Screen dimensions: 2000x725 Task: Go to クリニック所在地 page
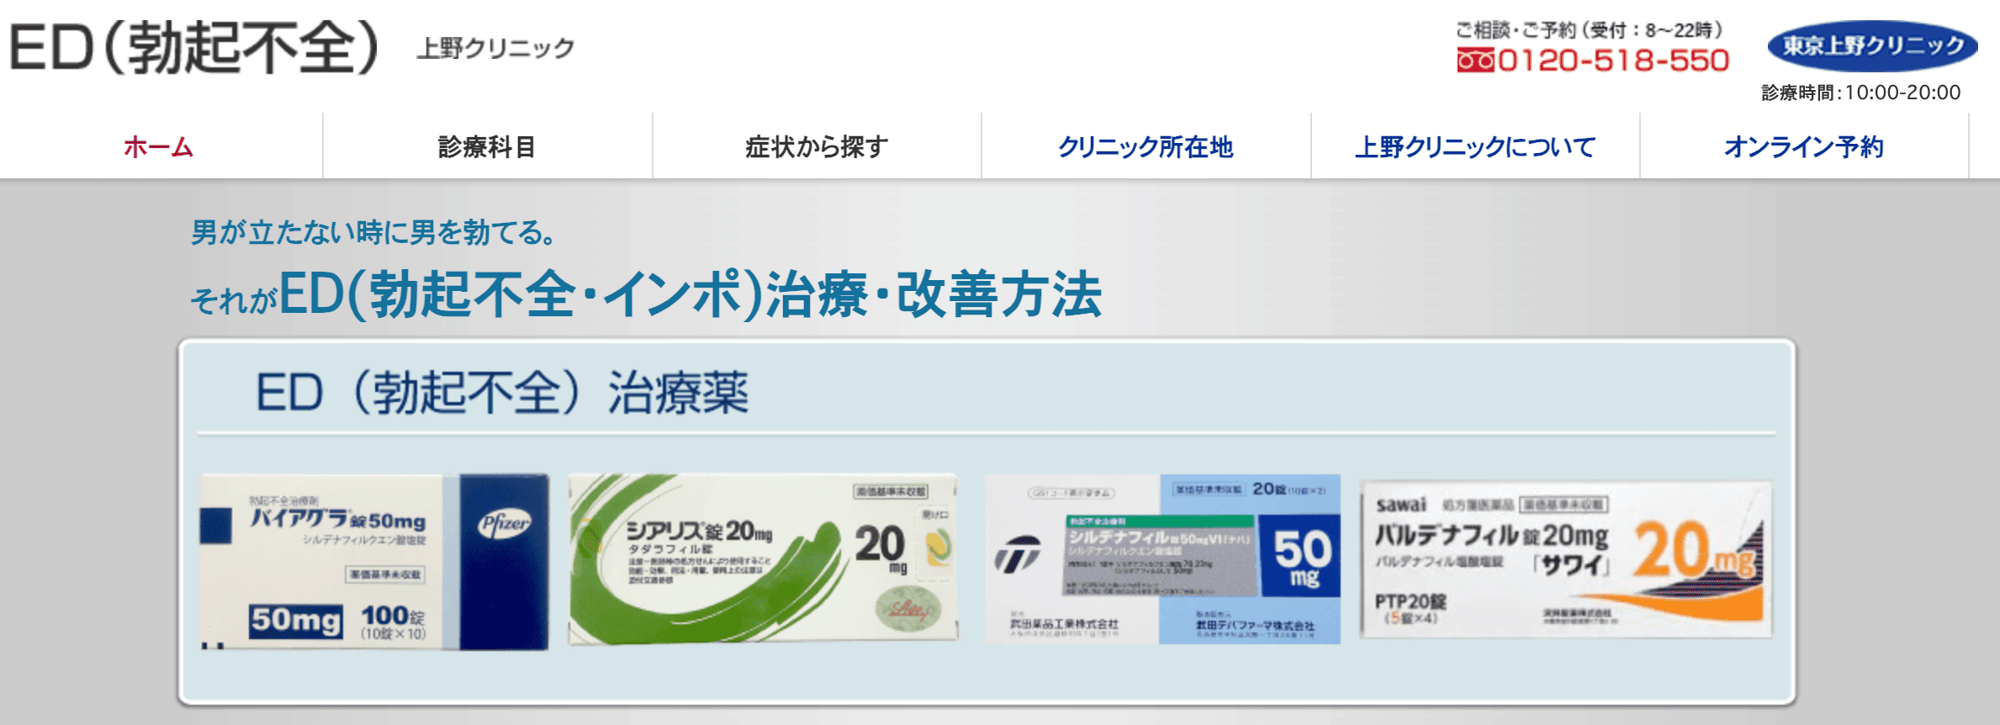click(1146, 147)
